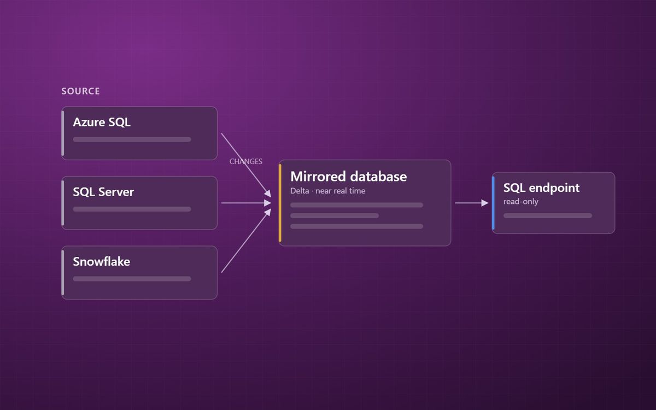Click the 'read-only' subtitle text
Screen dimensions: 656x410
[520, 202]
